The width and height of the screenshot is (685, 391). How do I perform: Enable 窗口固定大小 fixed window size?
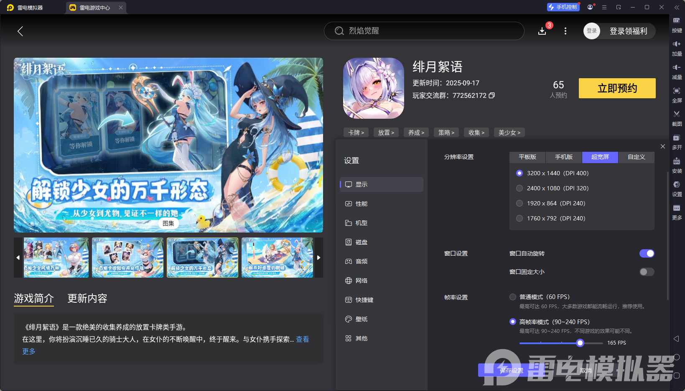(x=646, y=272)
